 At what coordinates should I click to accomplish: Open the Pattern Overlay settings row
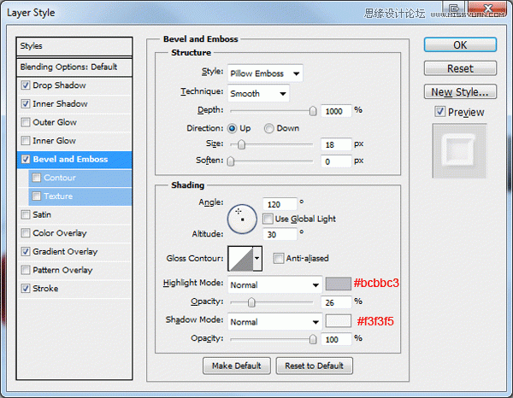(74, 270)
